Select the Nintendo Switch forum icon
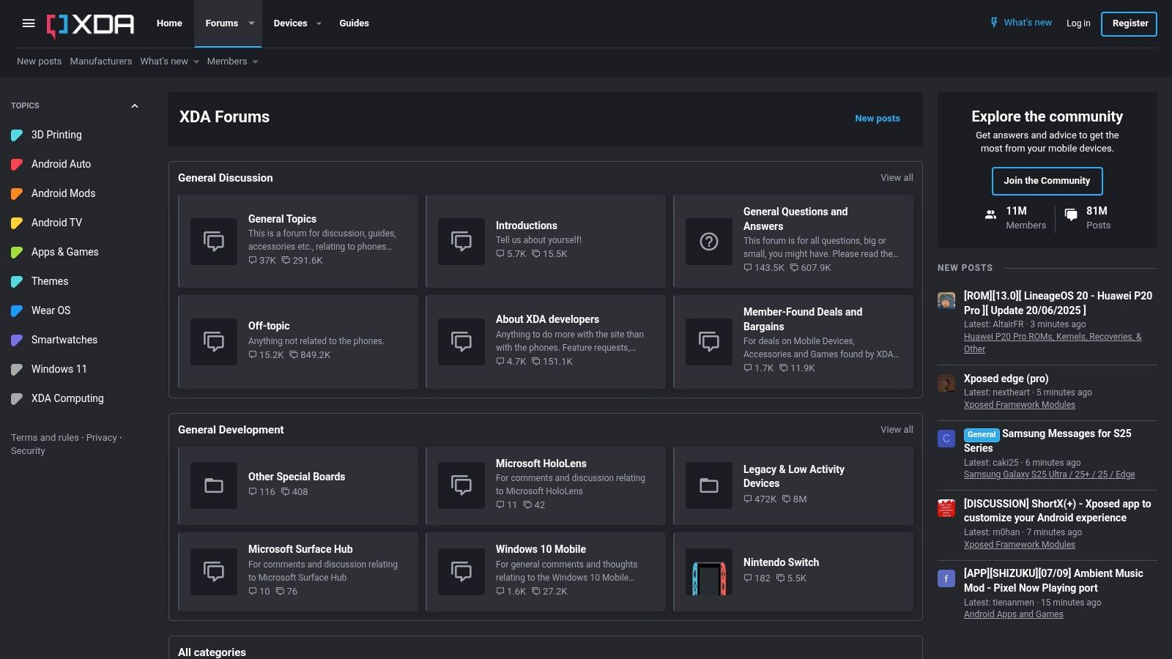1172x659 pixels. 708,571
